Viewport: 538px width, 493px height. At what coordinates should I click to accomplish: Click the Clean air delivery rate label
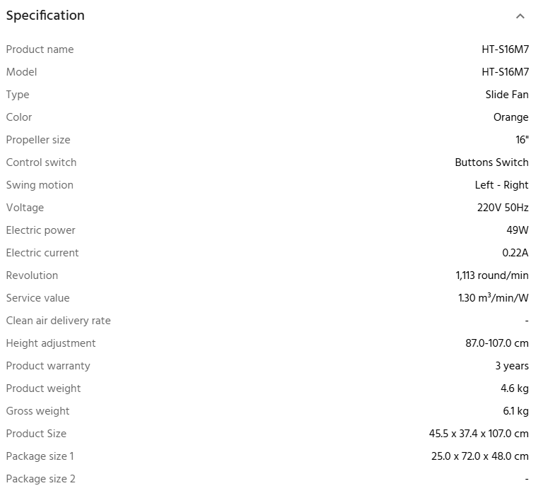[59, 321]
